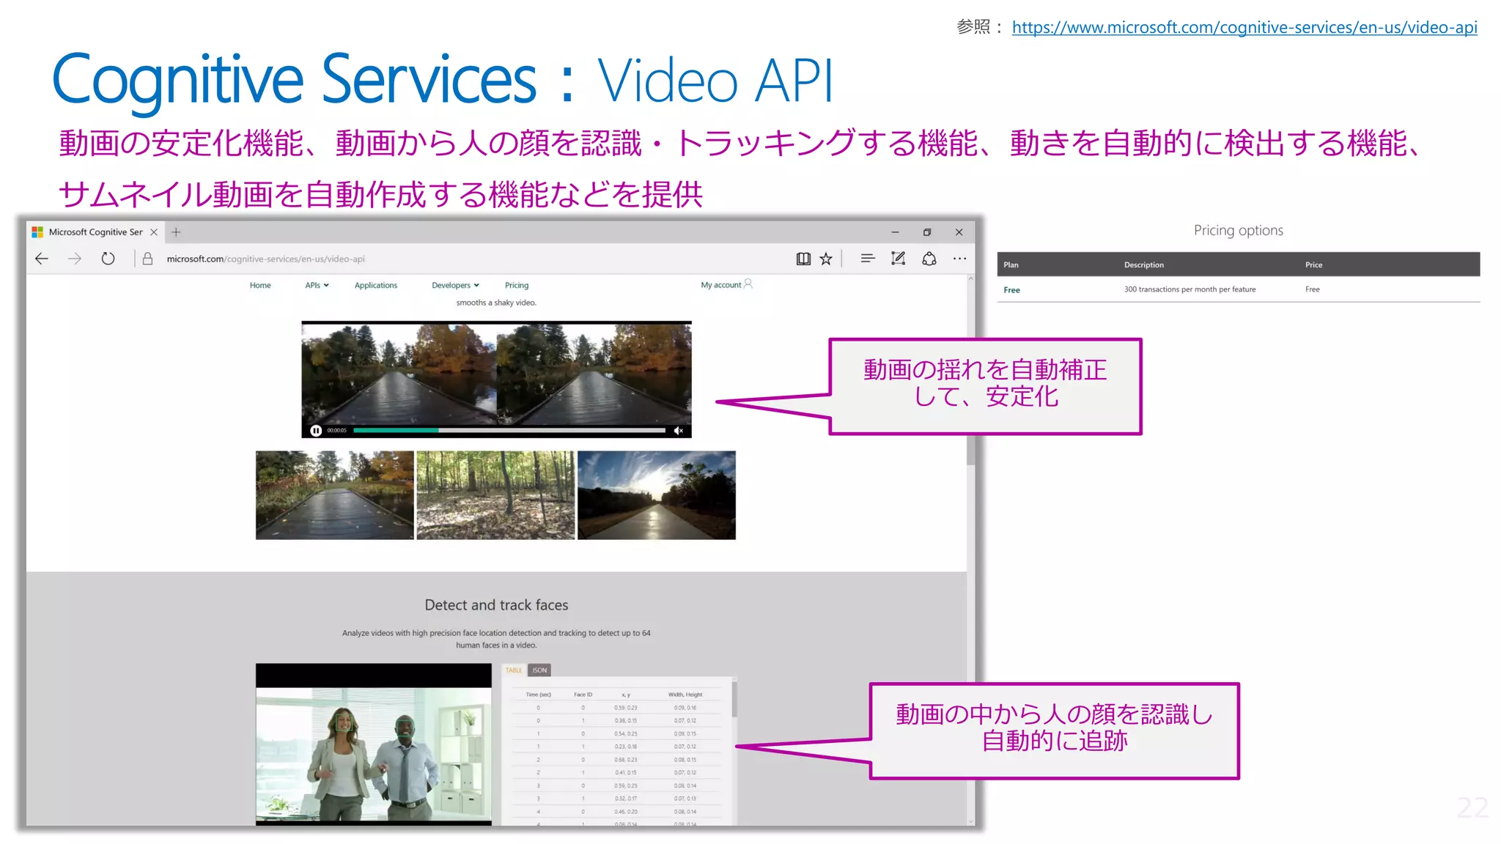
Task: Click the browser back arrow
Action: coord(42,259)
